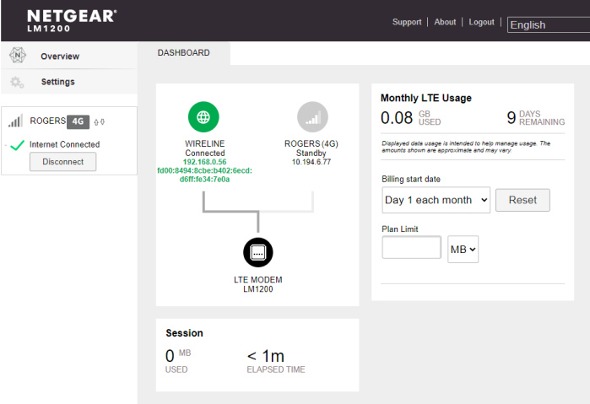Click the Overview sidebar icon
The image size is (590, 404).
coord(18,56)
